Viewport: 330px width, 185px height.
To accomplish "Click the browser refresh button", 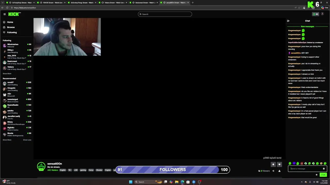I will click(x=7, y=8).
